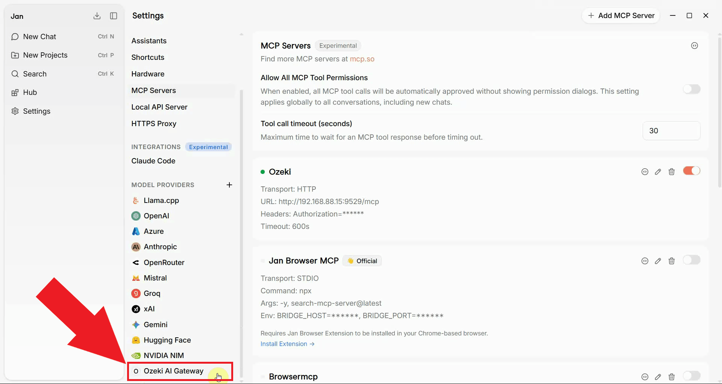
Task: View Ozeki server JSON config icon
Action: coord(645,172)
